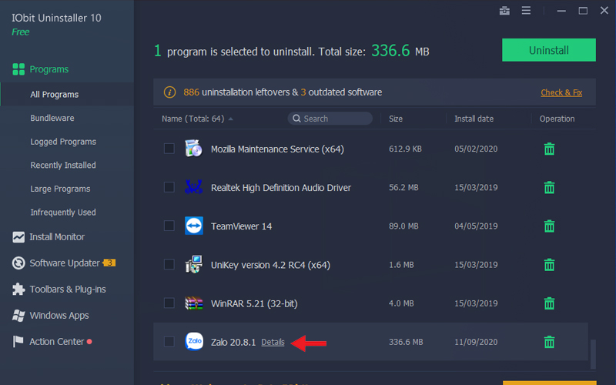Click the green Uninstall button
The width and height of the screenshot is (616, 385).
tap(549, 50)
